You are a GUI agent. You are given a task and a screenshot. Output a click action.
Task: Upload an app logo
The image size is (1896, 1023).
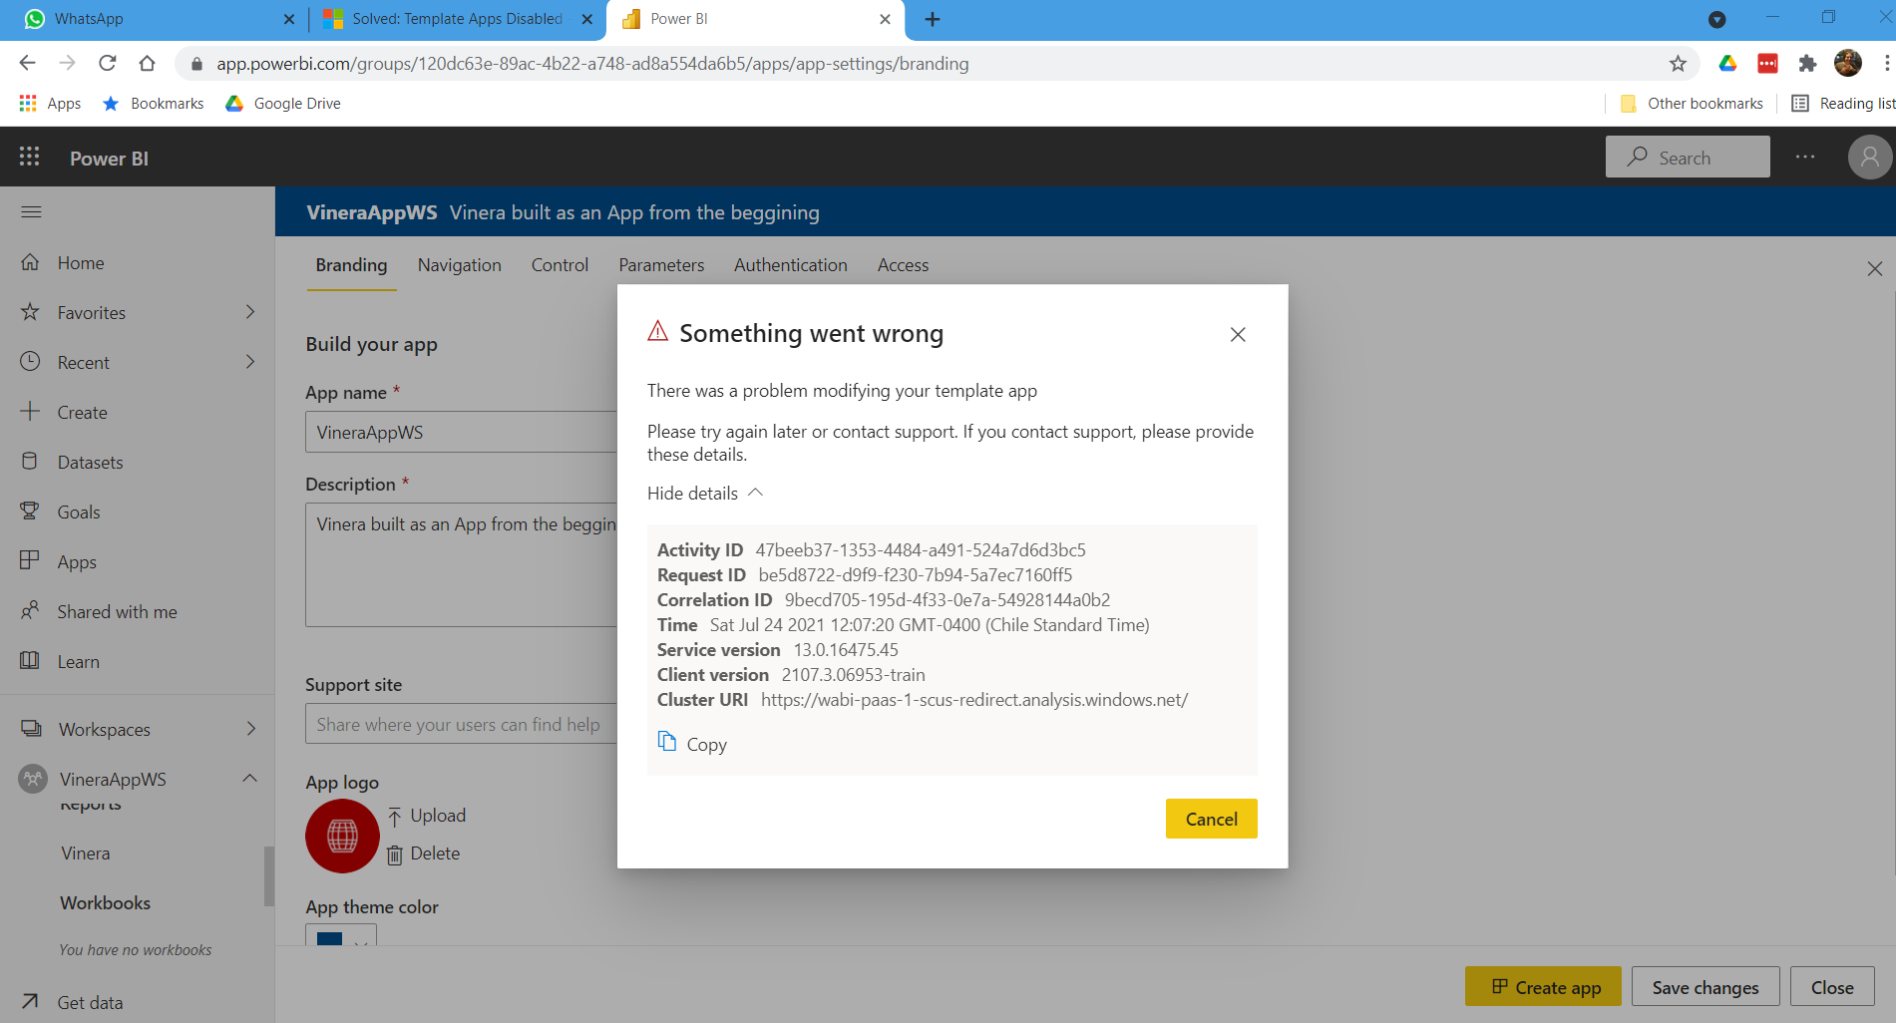[427, 816]
